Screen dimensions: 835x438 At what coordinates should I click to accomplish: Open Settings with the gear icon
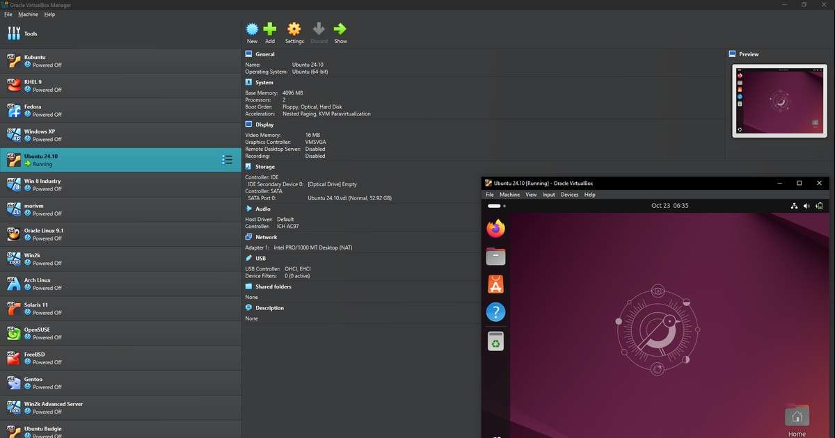tap(294, 29)
